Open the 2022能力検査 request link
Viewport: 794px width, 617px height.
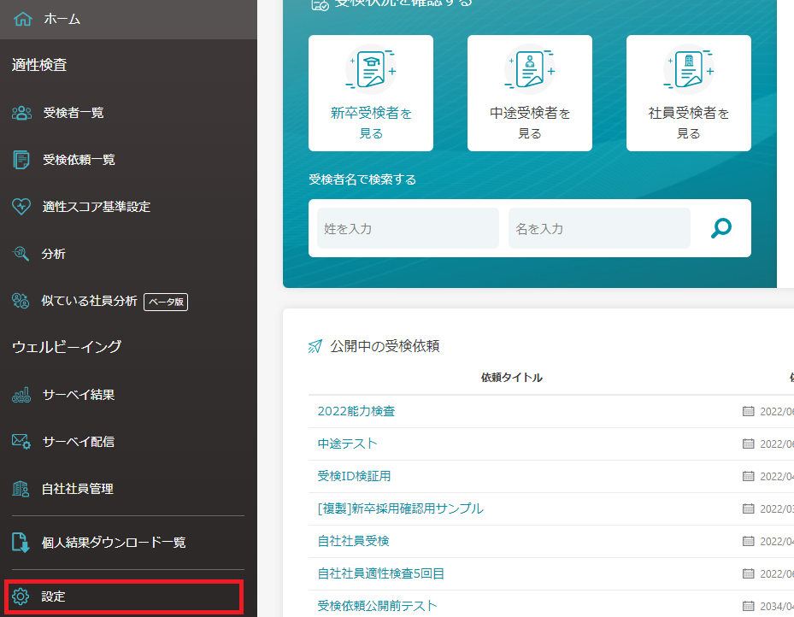point(356,411)
